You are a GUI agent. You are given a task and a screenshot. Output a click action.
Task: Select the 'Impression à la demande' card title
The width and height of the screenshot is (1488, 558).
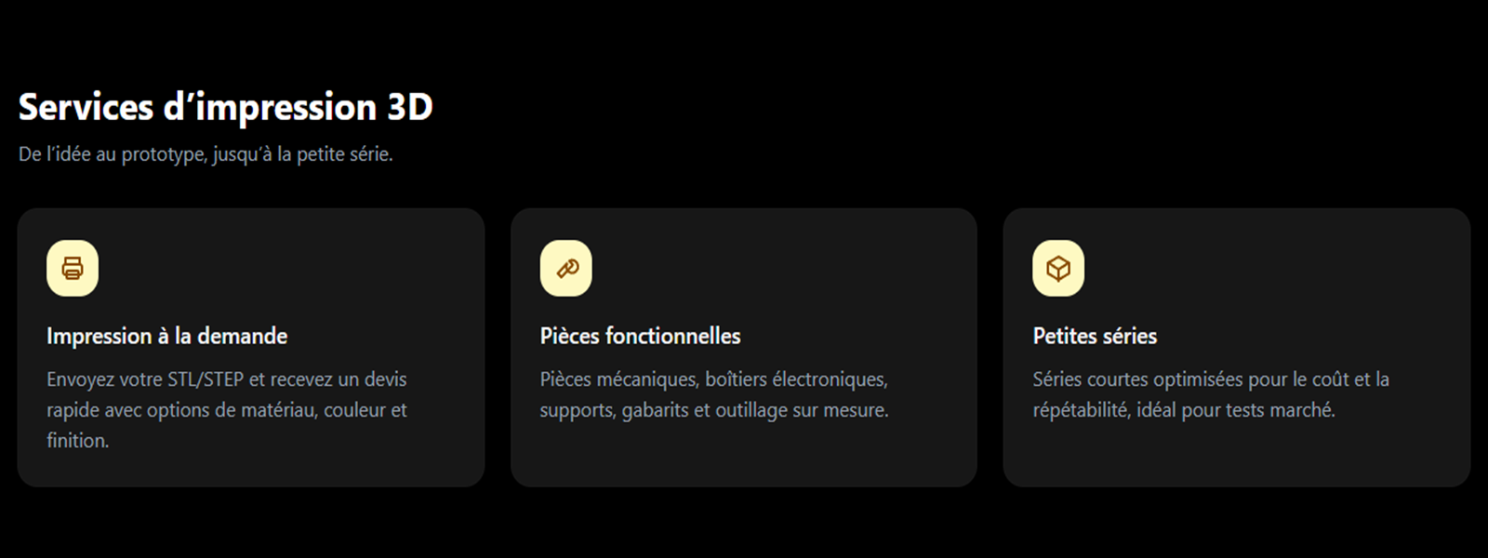[166, 336]
